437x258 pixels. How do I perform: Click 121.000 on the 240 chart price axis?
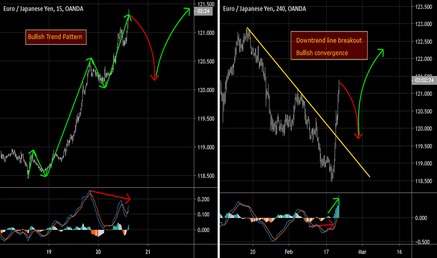pyautogui.click(x=423, y=94)
